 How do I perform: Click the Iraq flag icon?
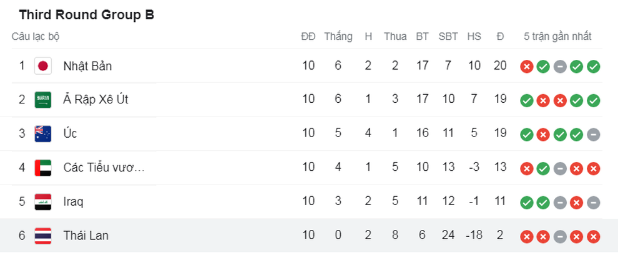43,201
